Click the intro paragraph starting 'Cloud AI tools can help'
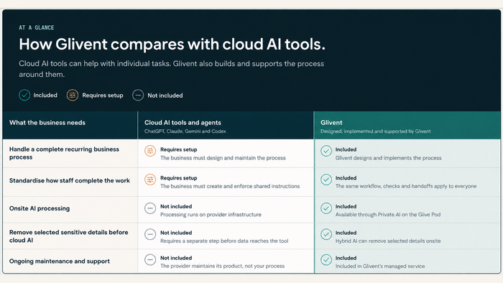The height and width of the screenshot is (283, 503). pos(171,69)
